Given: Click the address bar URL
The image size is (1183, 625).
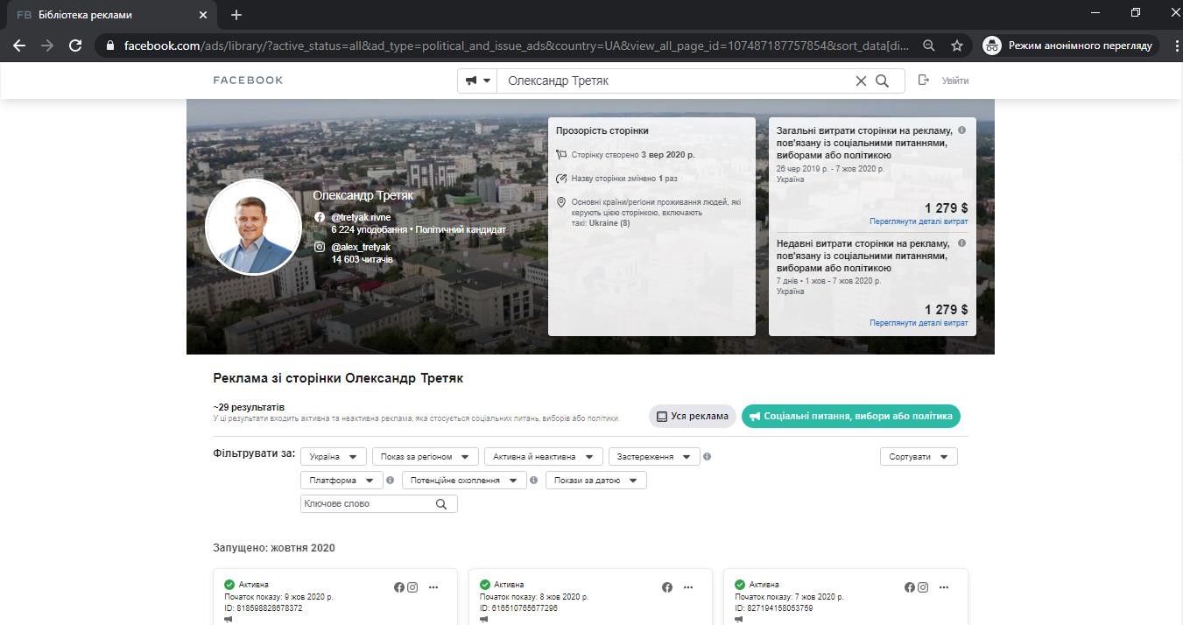Looking at the screenshot, I should 517,46.
